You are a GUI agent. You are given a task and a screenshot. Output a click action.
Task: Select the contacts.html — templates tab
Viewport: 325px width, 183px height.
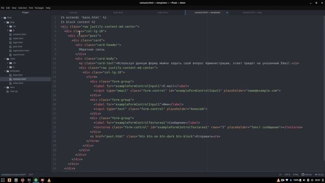pyautogui.click(x=208, y=13)
